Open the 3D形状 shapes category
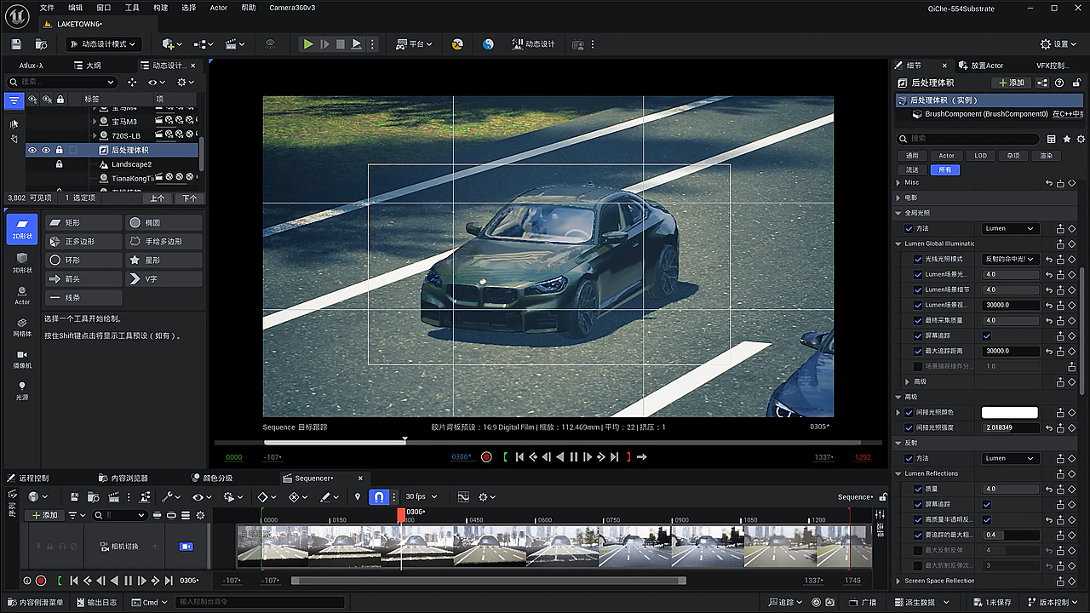Image resolution: width=1090 pixels, height=613 pixels. (22, 262)
